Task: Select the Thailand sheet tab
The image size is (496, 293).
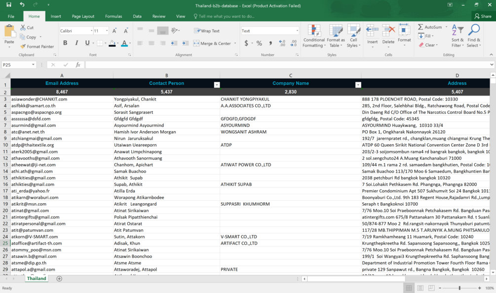Action: coord(37,279)
